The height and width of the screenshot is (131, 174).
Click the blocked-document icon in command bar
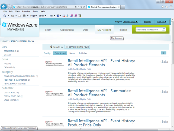pos(64,16)
